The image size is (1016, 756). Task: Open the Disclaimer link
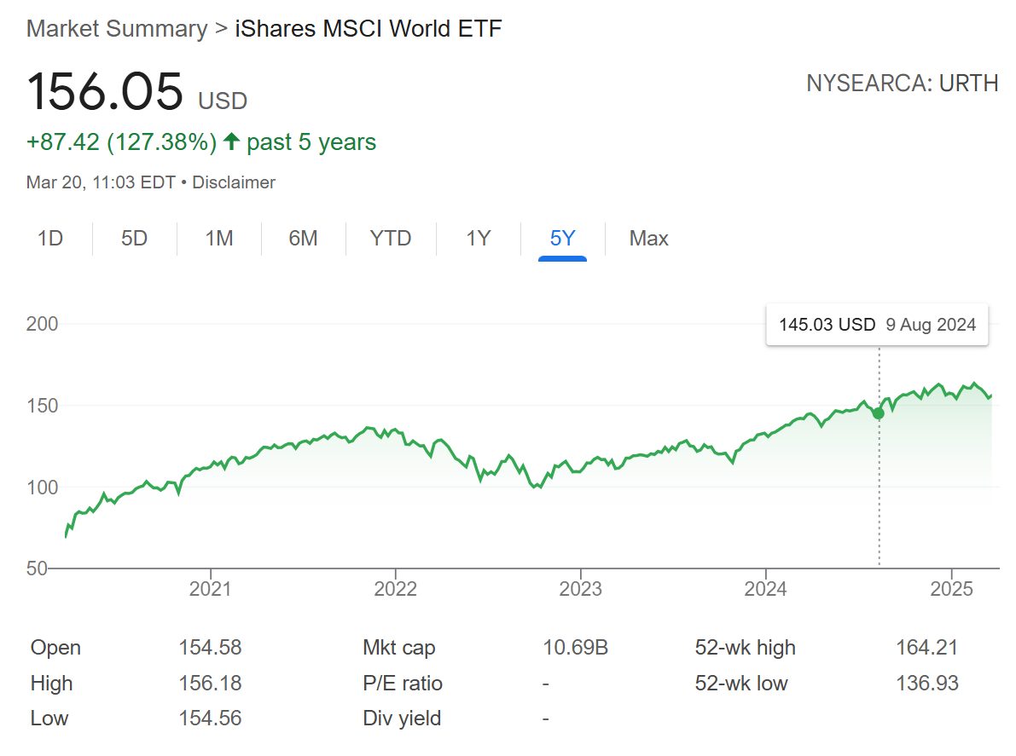pos(234,182)
